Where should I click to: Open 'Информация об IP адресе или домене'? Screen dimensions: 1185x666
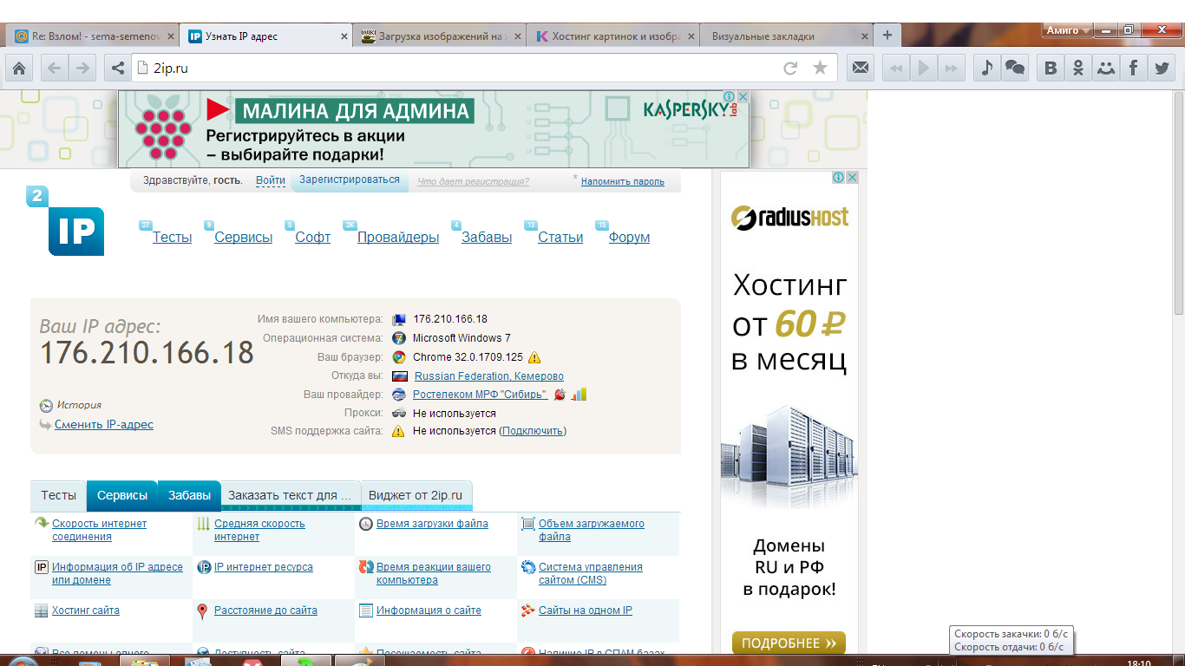[x=117, y=573]
